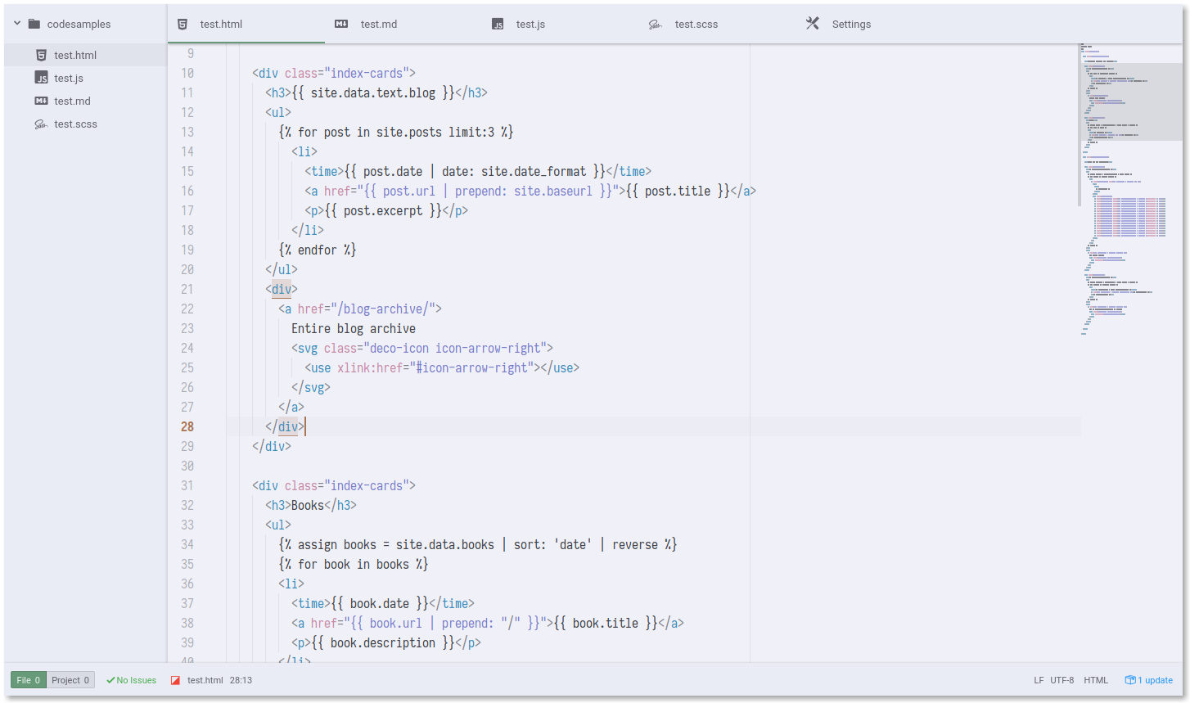
Task: Change the LF line ending setting
Action: click(x=1039, y=680)
